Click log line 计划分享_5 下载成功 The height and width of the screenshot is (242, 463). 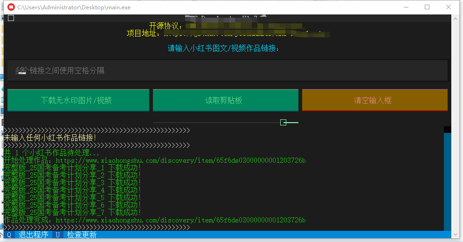coord(72,198)
